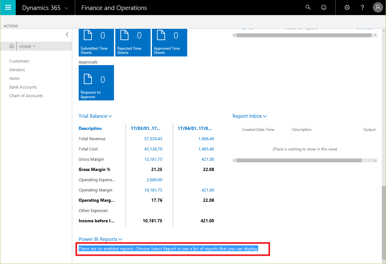Open Bank Accounts in the navigation pane
386x264 pixels.
23,87
